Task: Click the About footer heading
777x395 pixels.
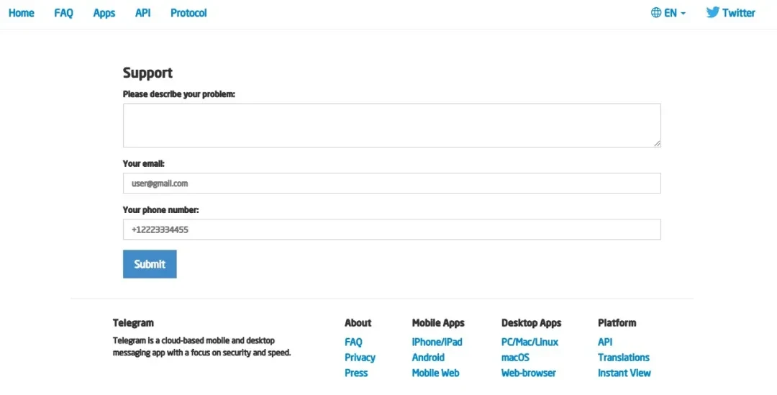Action: coord(358,322)
